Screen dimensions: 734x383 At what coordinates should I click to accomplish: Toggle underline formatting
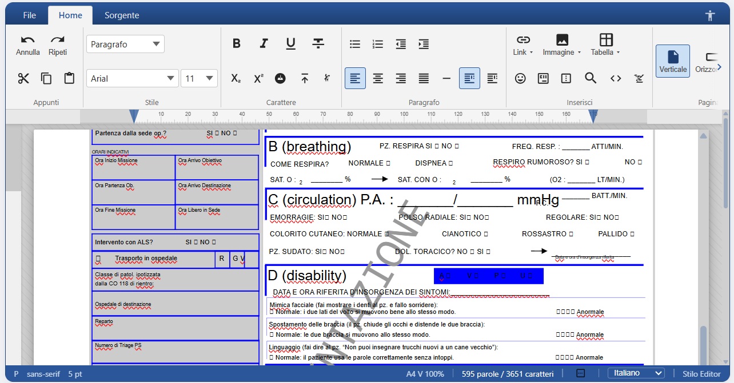pyautogui.click(x=290, y=44)
